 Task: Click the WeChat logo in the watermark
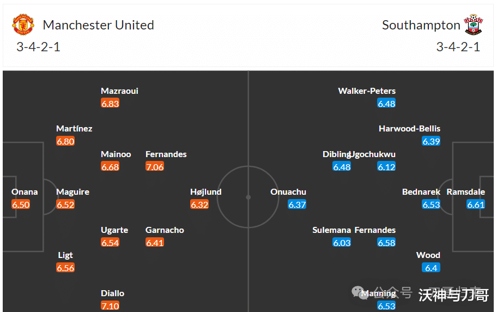point(360,292)
